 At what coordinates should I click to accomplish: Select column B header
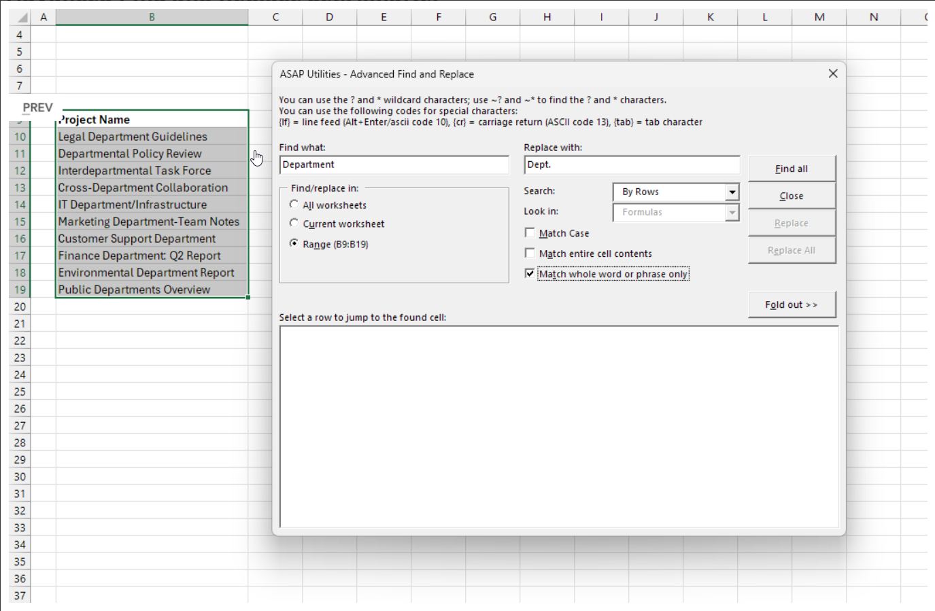(152, 17)
